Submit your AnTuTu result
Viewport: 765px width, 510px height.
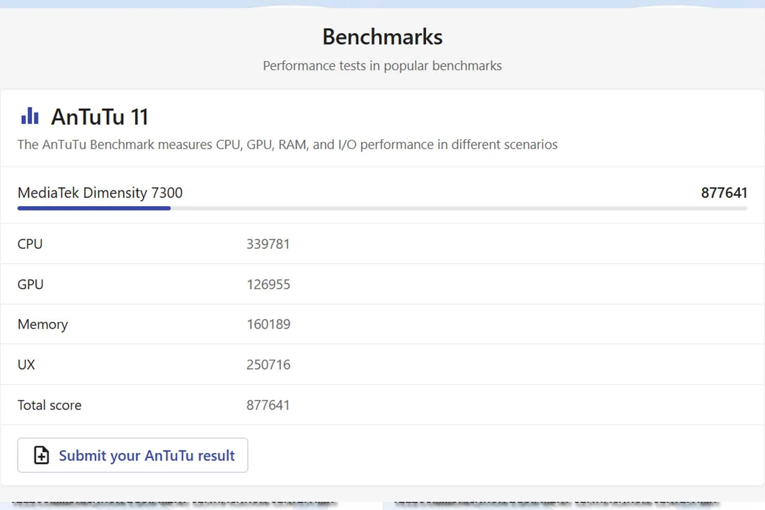pos(133,455)
